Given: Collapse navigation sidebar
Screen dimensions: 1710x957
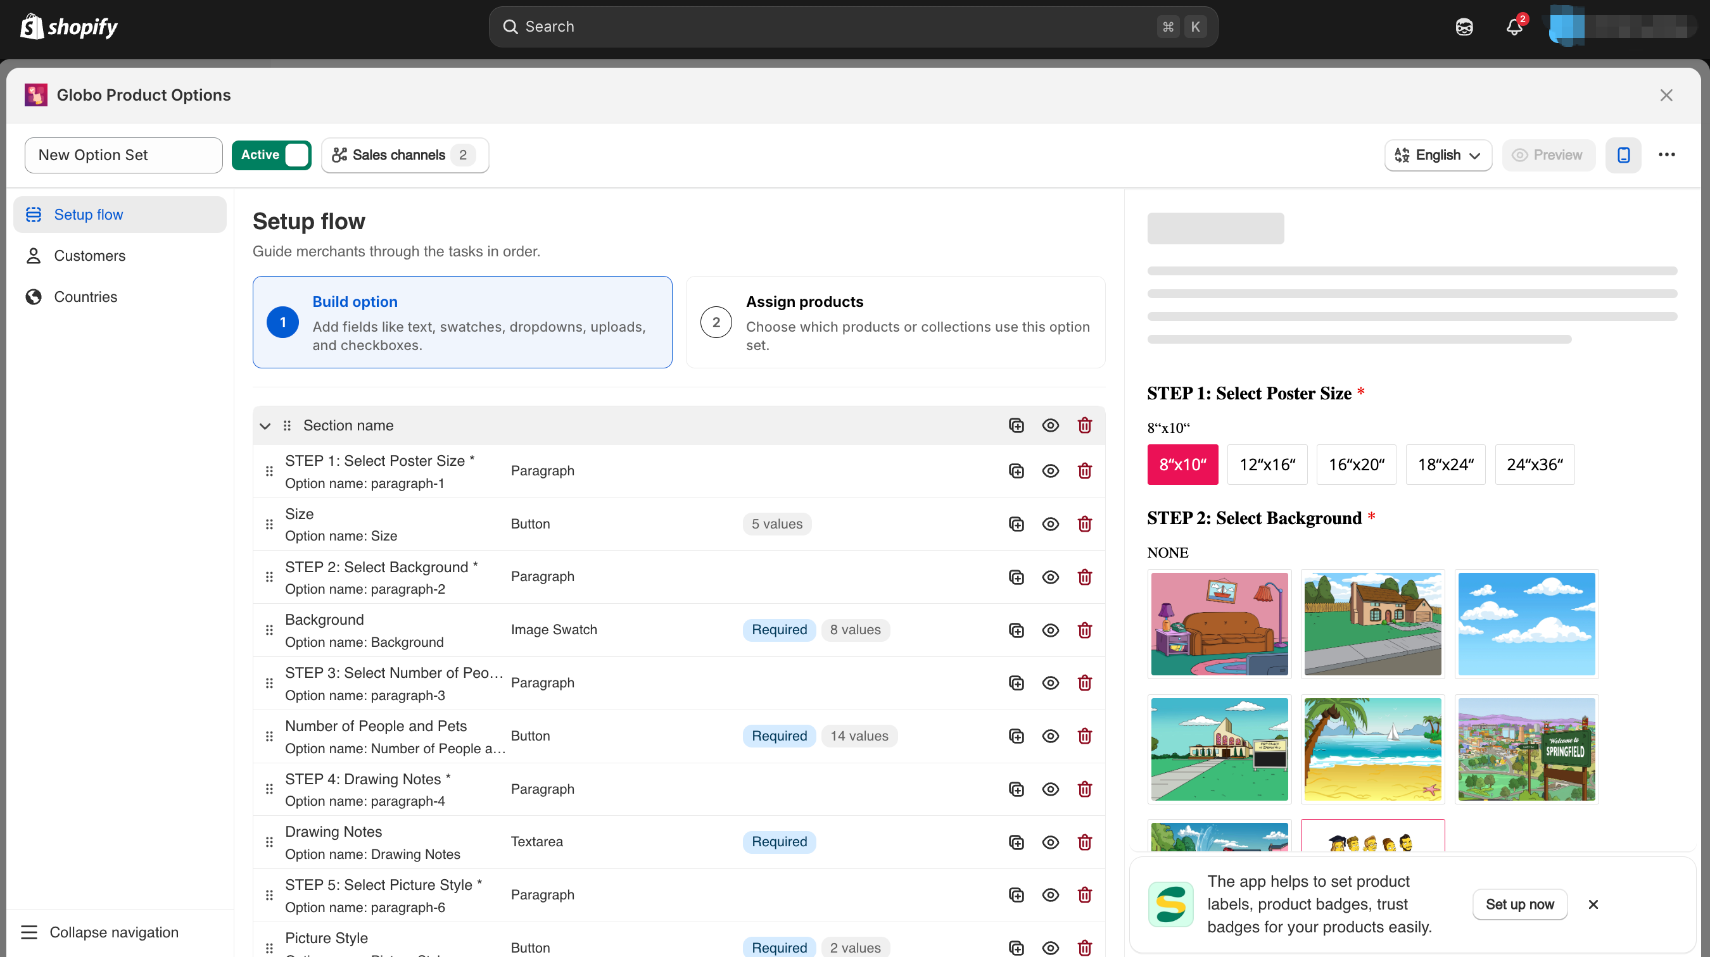Looking at the screenshot, I should [x=100, y=932].
